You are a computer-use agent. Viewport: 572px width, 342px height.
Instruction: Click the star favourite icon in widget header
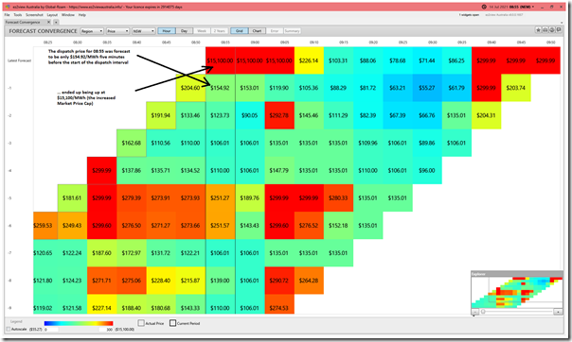pos(539,30)
